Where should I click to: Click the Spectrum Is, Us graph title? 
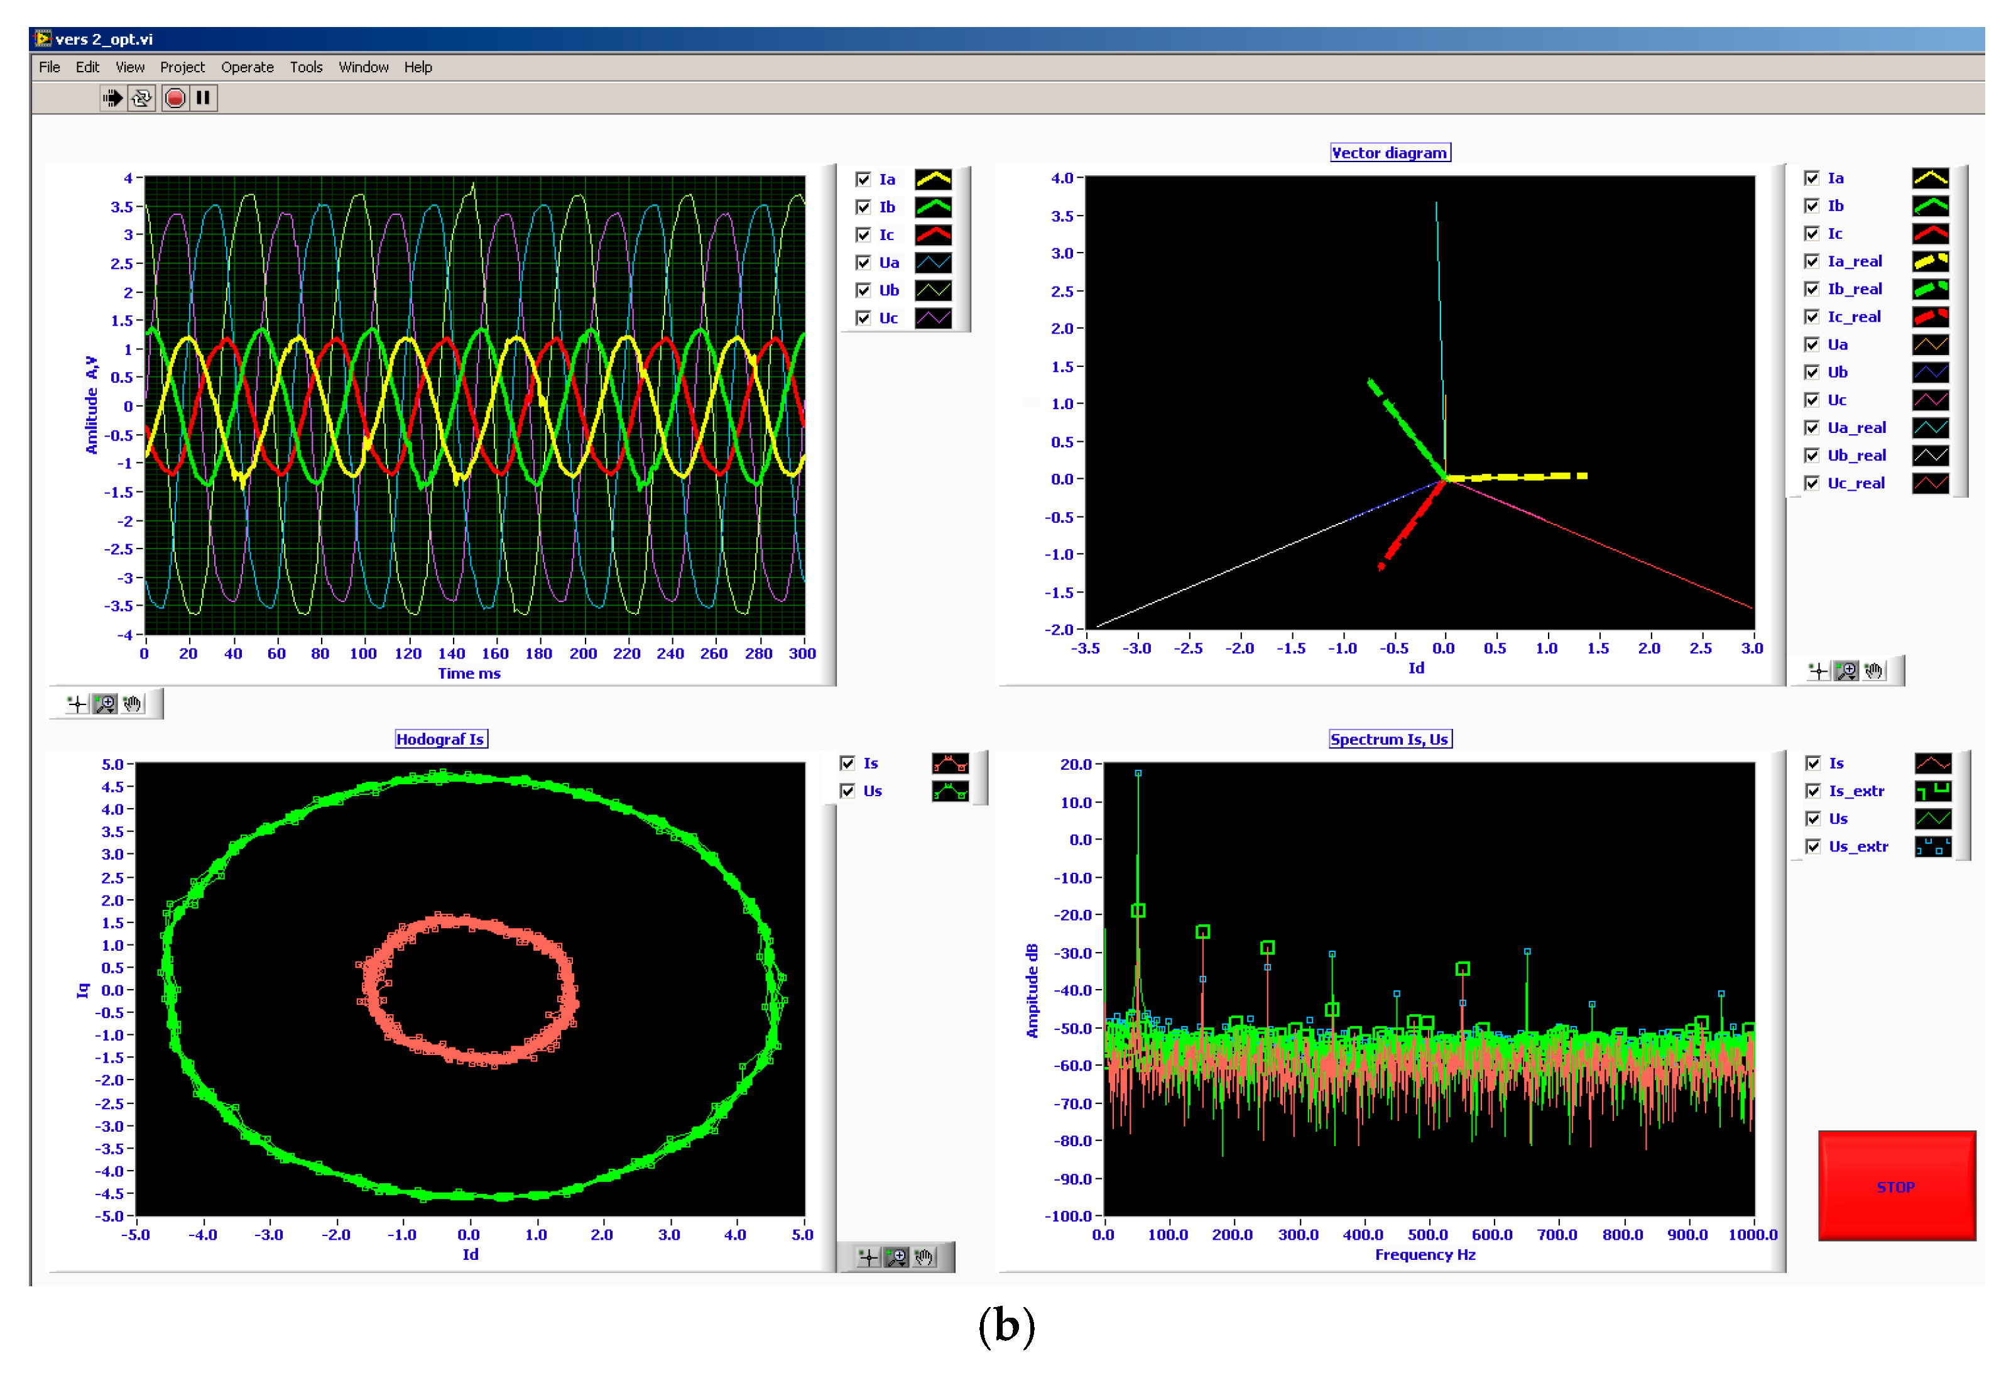coord(1389,740)
